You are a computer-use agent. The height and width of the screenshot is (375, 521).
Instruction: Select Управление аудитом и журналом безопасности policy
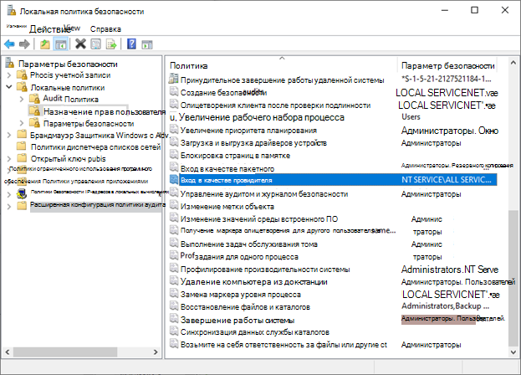coord(263,194)
